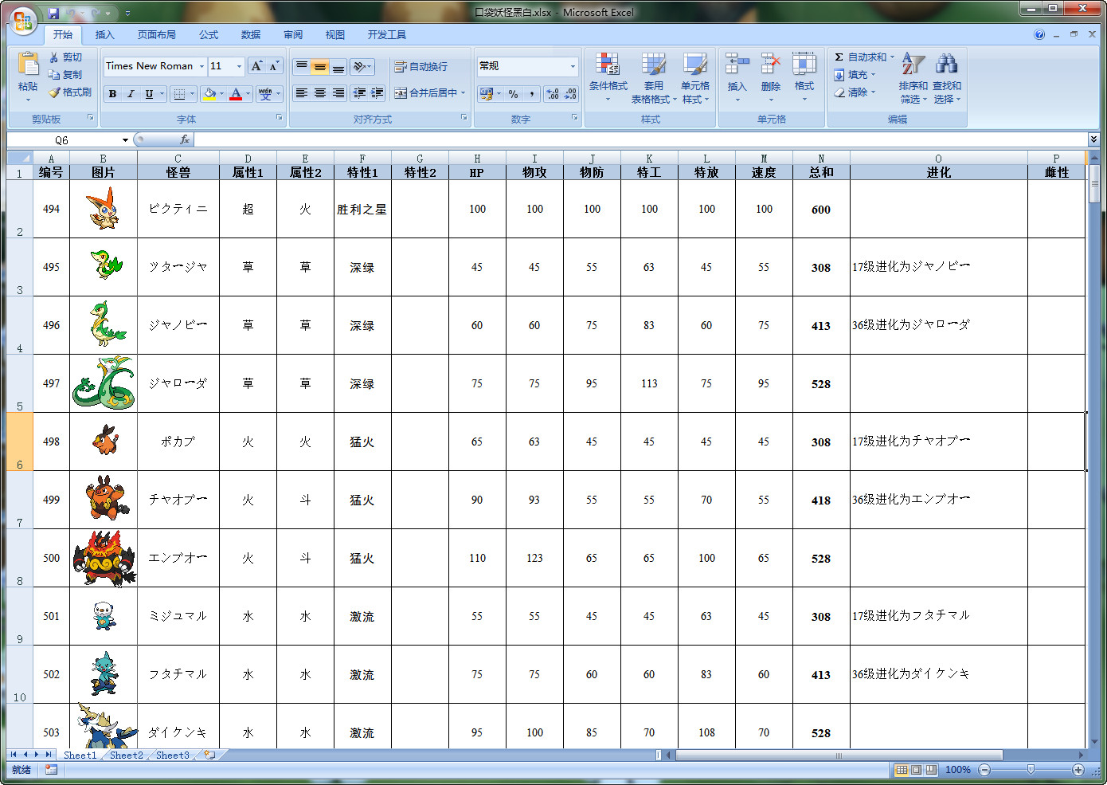This screenshot has height=785, width=1107.
Task: Click the Conditional Formatting (条件格式) icon
Action: 608,65
